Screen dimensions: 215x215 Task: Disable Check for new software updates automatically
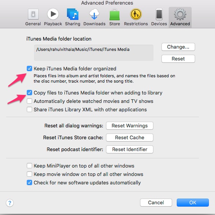(x=29, y=182)
